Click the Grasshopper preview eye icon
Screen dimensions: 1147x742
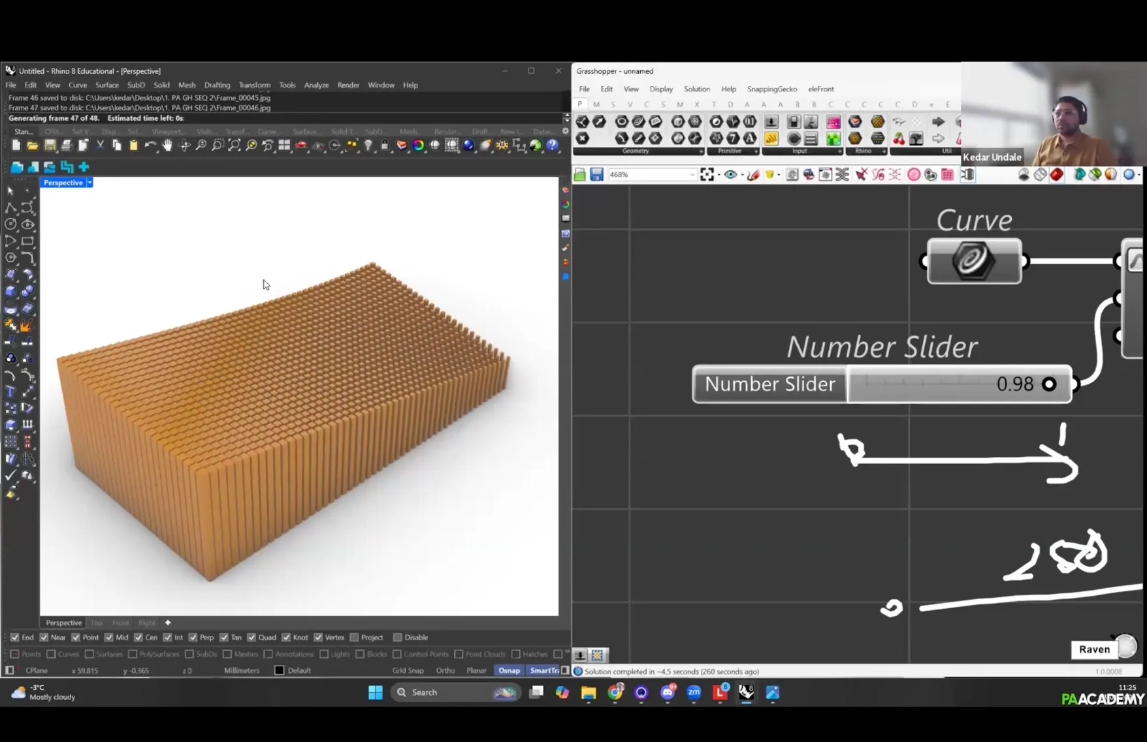coord(730,174)
